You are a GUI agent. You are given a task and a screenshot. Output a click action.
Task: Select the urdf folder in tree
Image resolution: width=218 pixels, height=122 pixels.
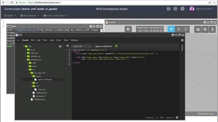pyautogui.click(x=37, y=86)
